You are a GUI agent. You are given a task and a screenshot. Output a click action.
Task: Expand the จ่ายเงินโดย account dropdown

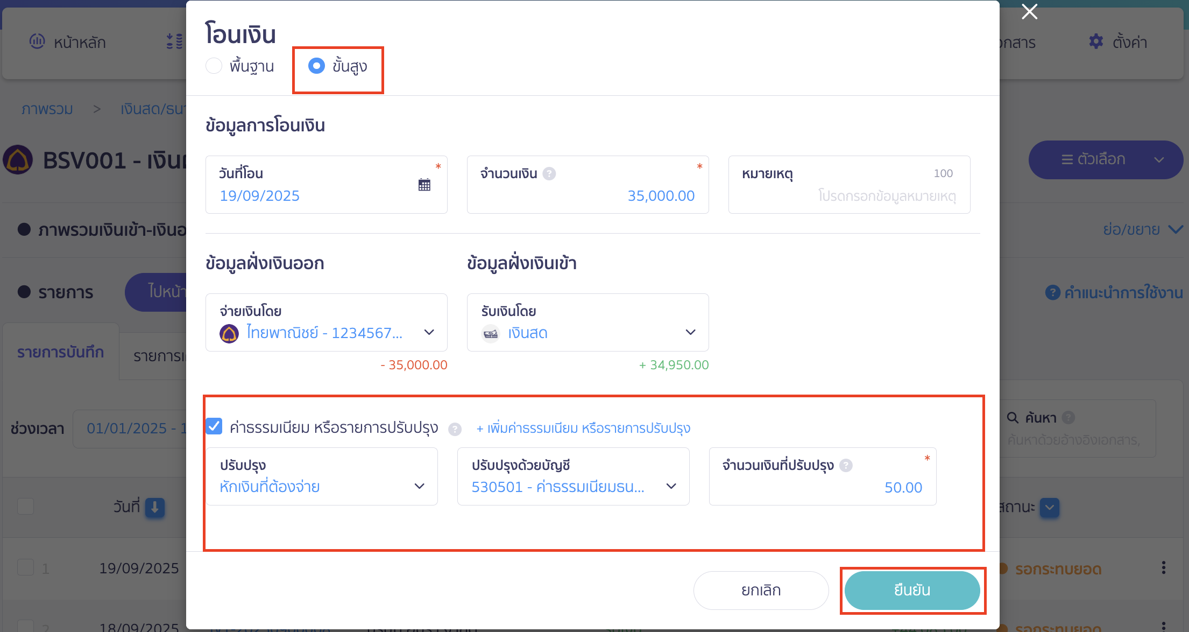(x=429, y=333)
